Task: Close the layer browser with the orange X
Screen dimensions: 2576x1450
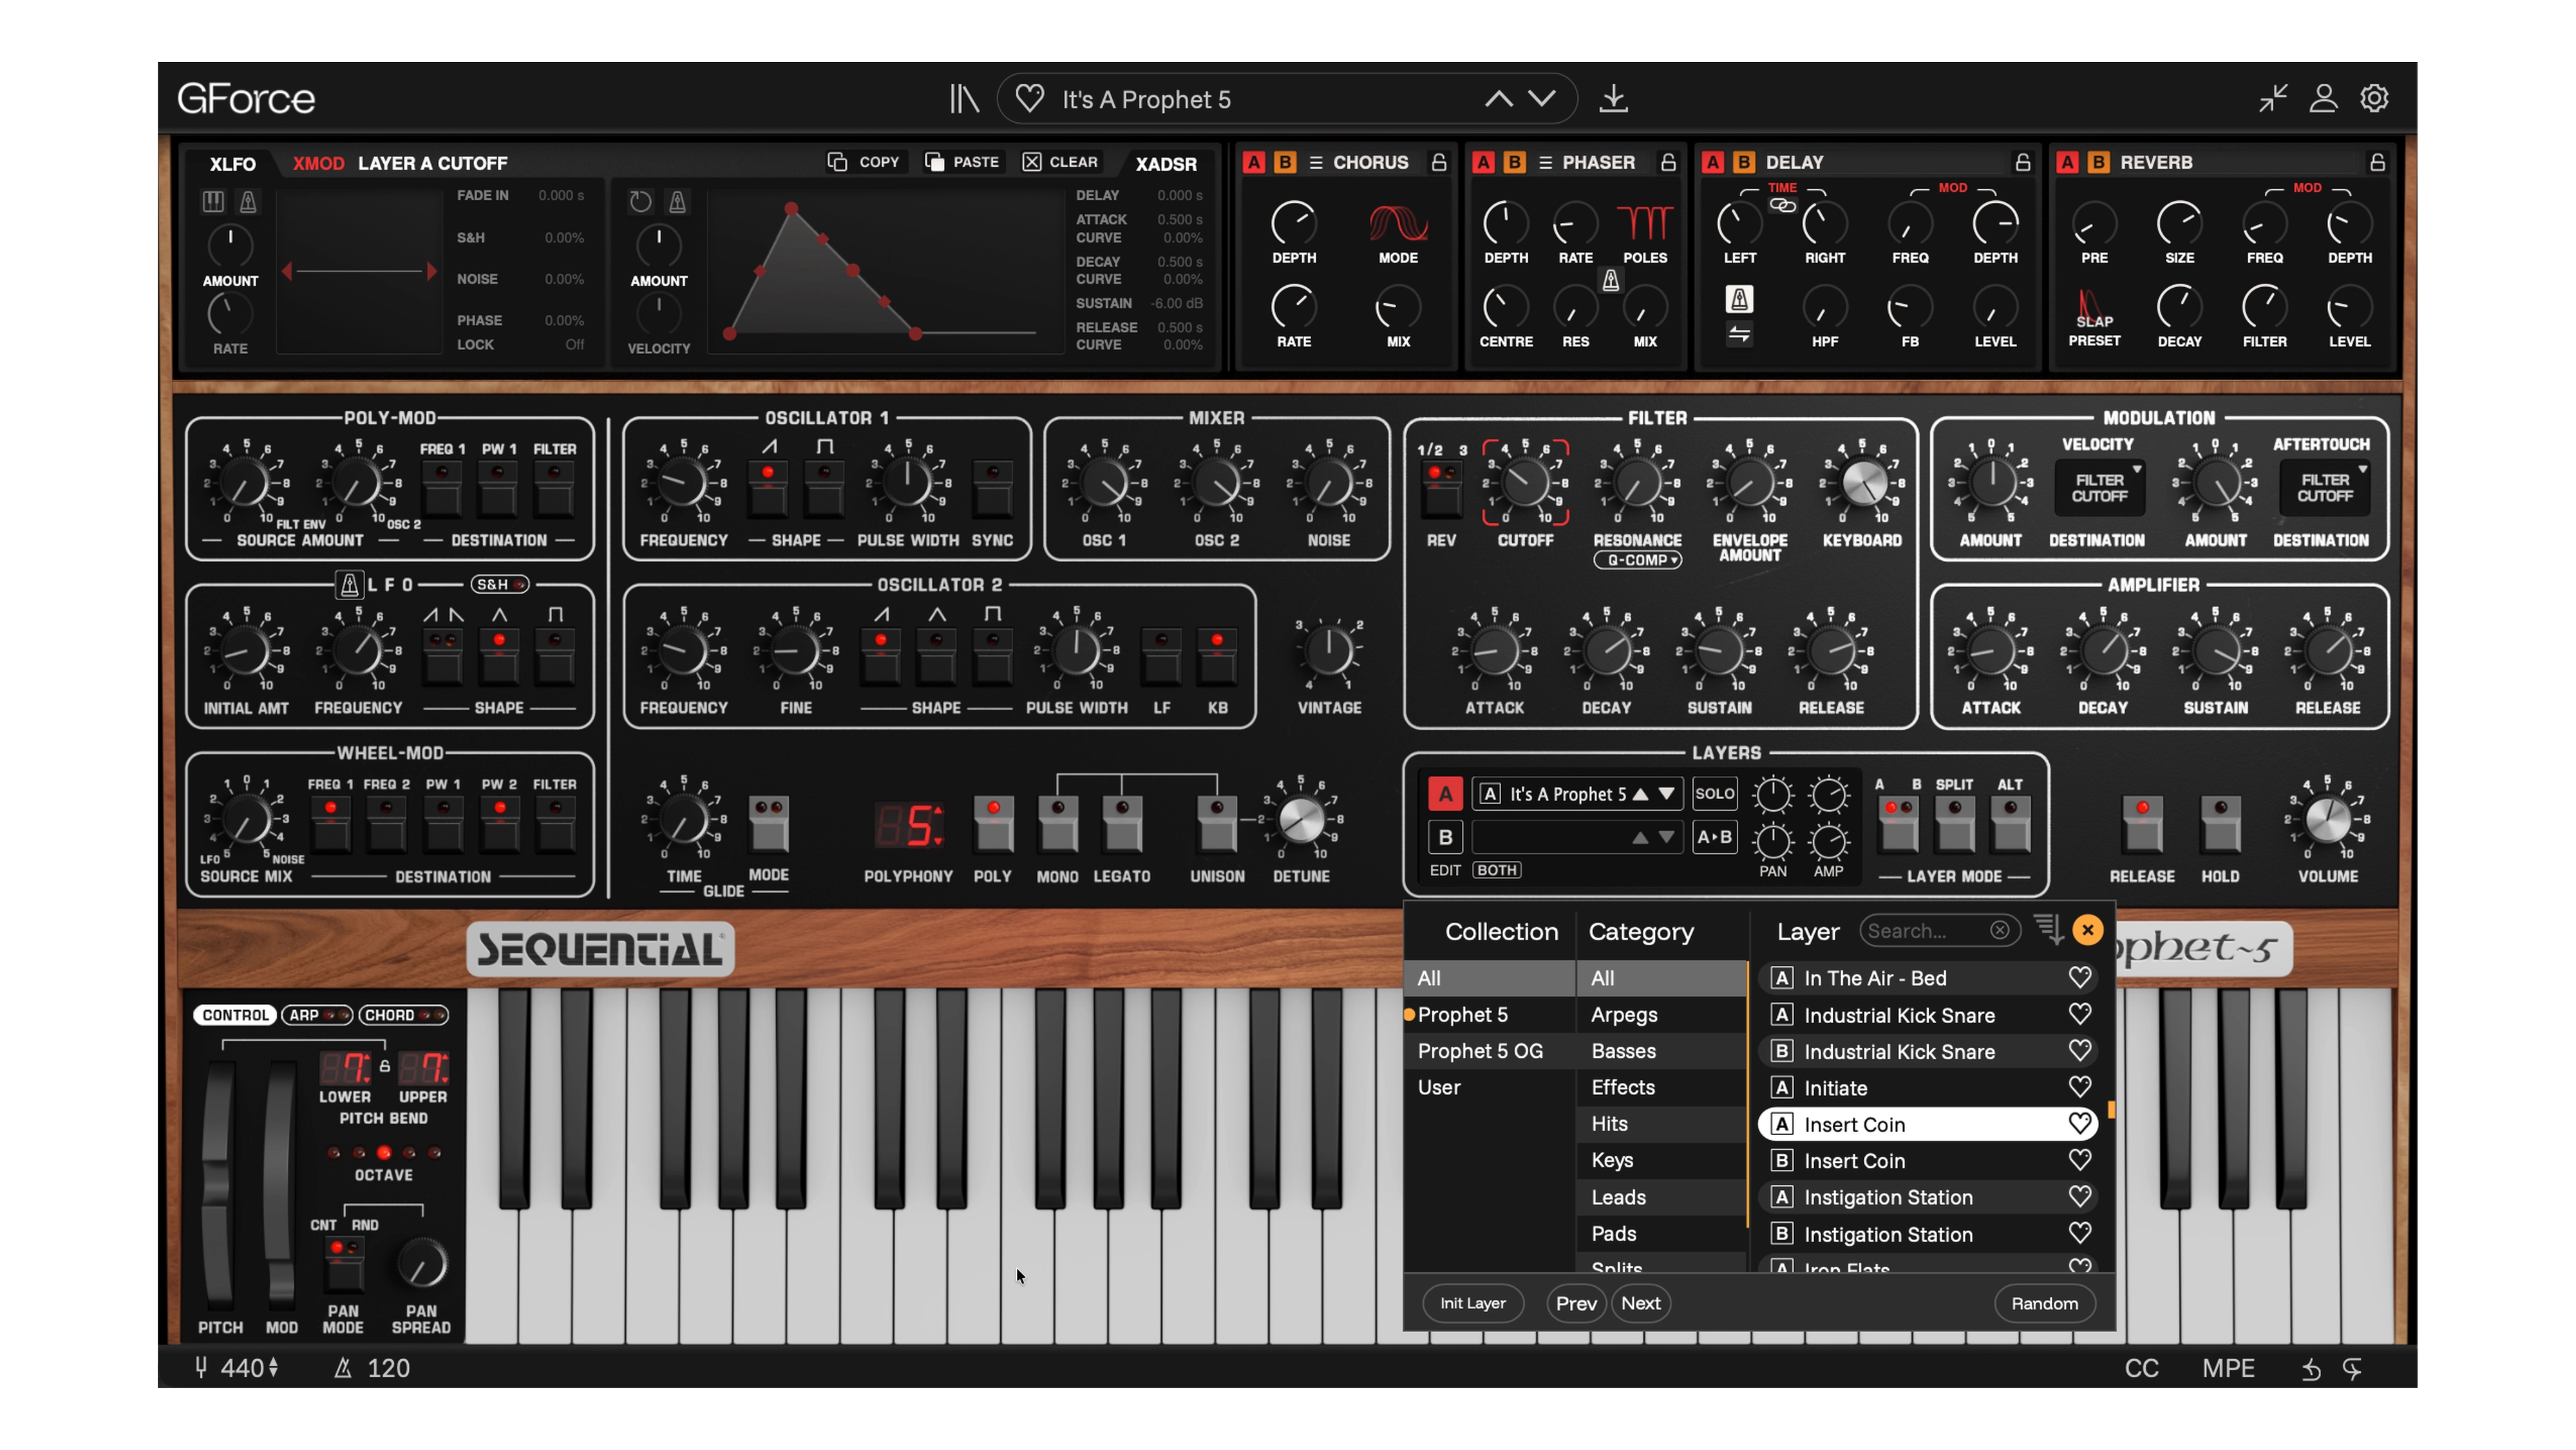Action: point(2087,930)
